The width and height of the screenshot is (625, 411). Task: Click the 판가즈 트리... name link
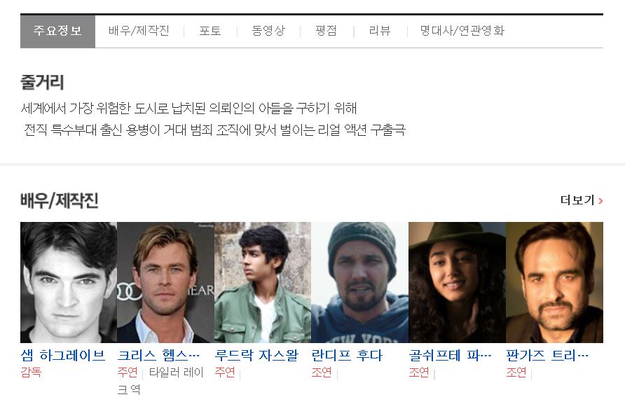(547, 355)
